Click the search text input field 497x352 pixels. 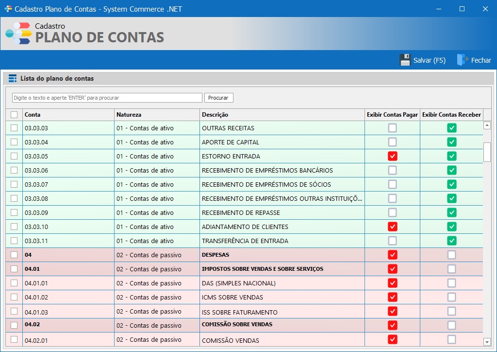(x=107, y=98)
